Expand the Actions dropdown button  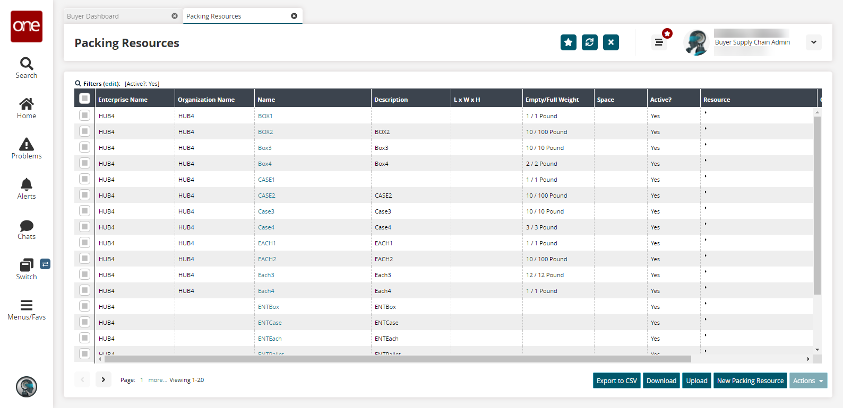(x=807, y=380)
